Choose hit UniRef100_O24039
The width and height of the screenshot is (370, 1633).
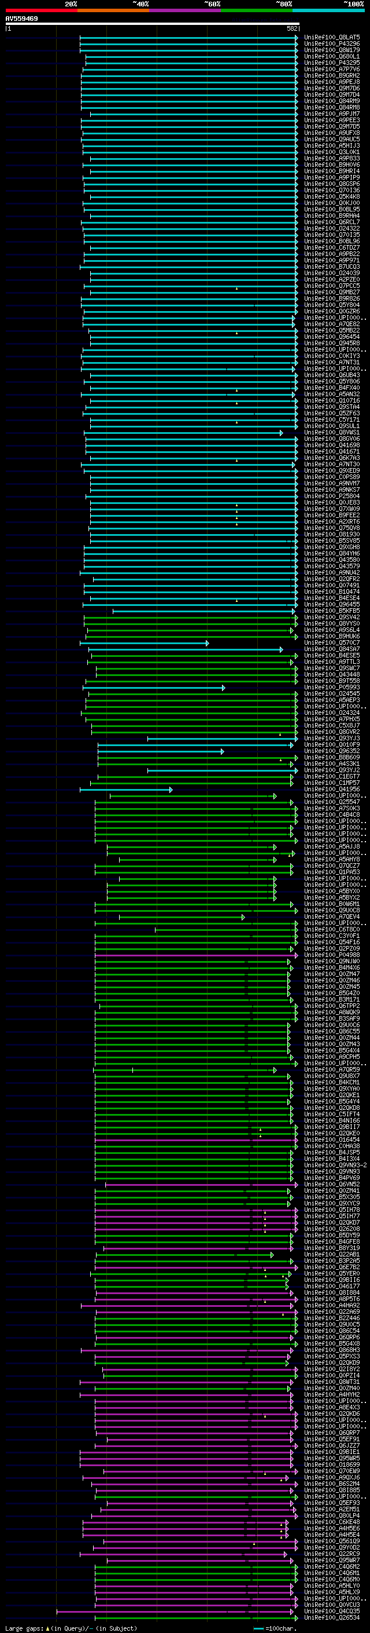pos(332,273)
